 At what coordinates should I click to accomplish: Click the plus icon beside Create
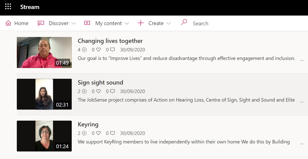tap(141, 23)
